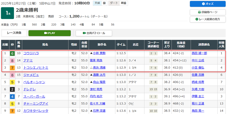
Task: Click the レース映像 label
Action: point(14,33)
